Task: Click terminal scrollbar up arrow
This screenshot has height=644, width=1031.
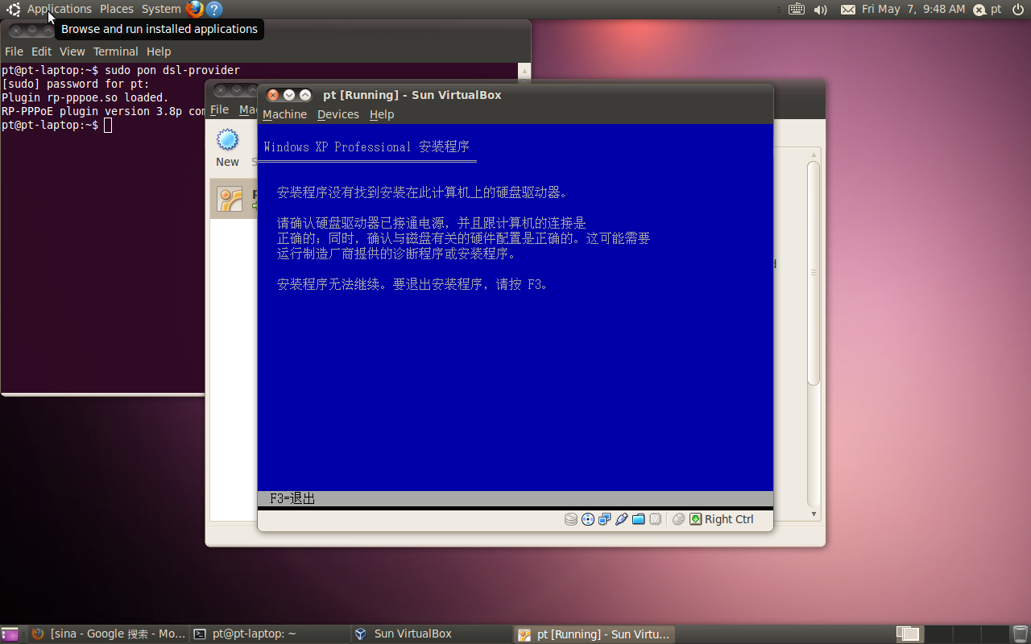Action: pyautogui.click(x=525, y=69)
